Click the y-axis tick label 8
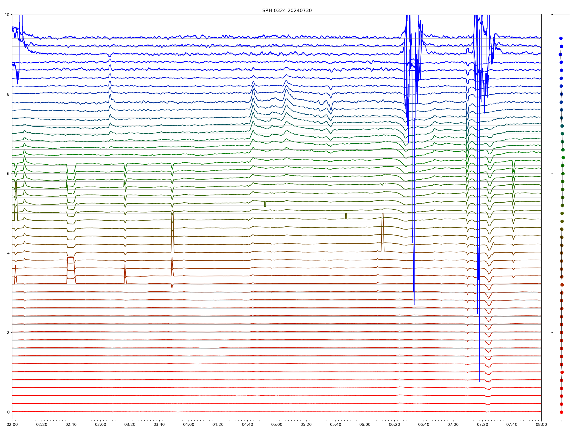The image size is (574, 431). [x=8, y=94]
